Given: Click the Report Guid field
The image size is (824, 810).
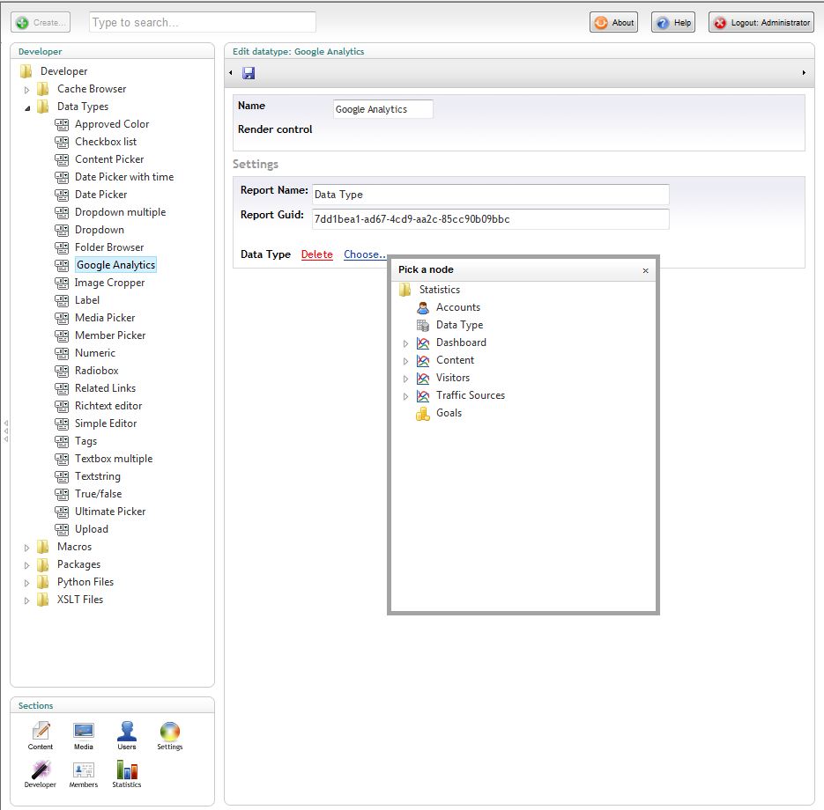Looking at the screenshot, I should (491, 219).
